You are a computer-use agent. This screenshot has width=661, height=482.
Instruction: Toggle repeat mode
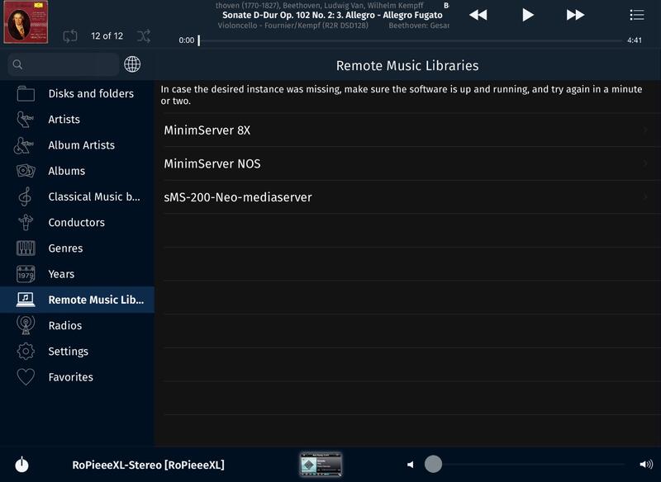(x=70, y=35)
